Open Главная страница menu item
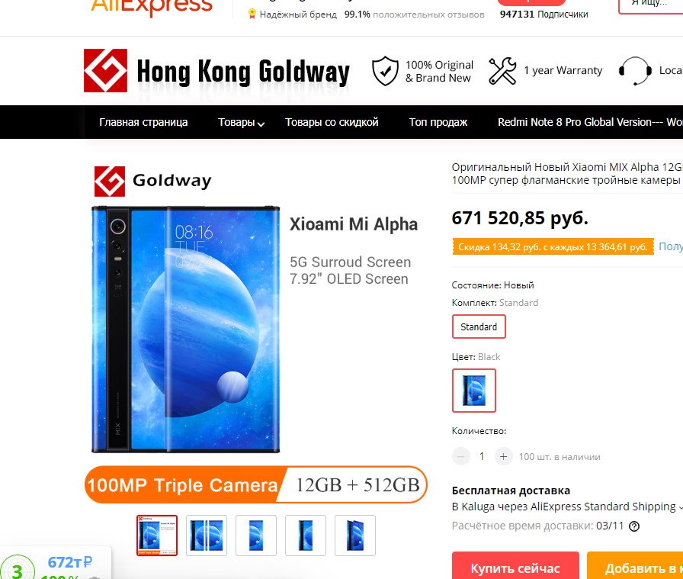This screenshot has width=683, height=579. pyautogui.click(x=143, y=122)
